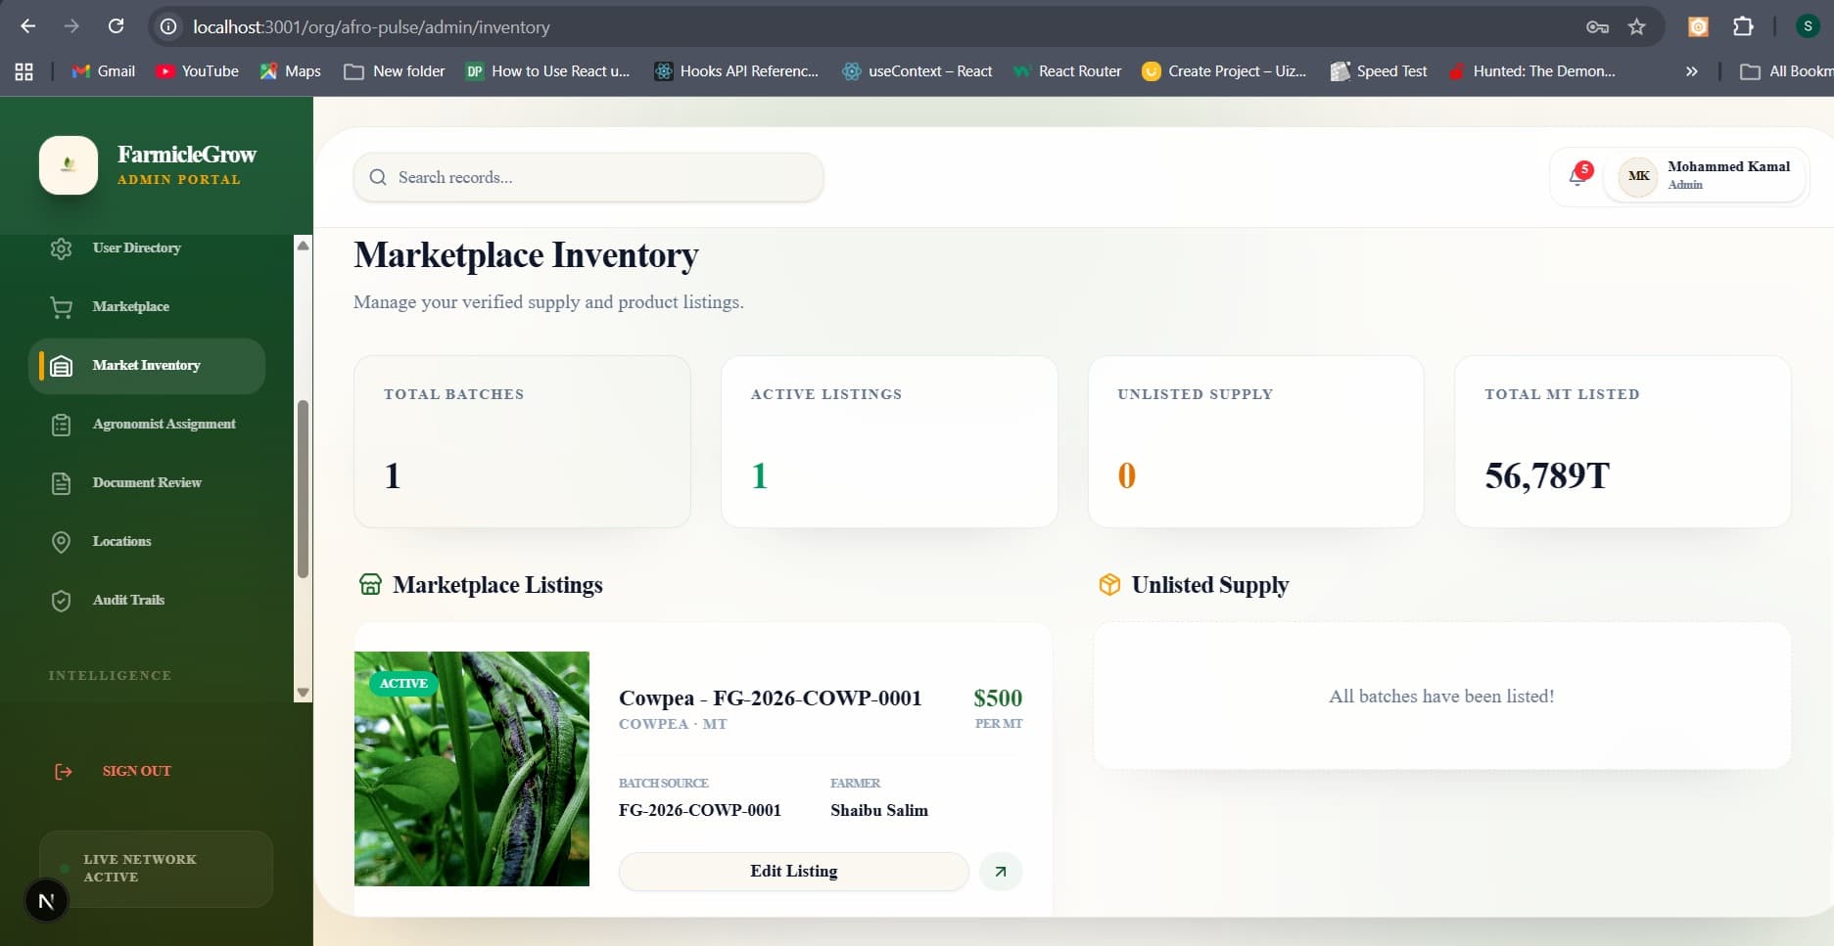Click the Document Review file icon

pos(61,483)
